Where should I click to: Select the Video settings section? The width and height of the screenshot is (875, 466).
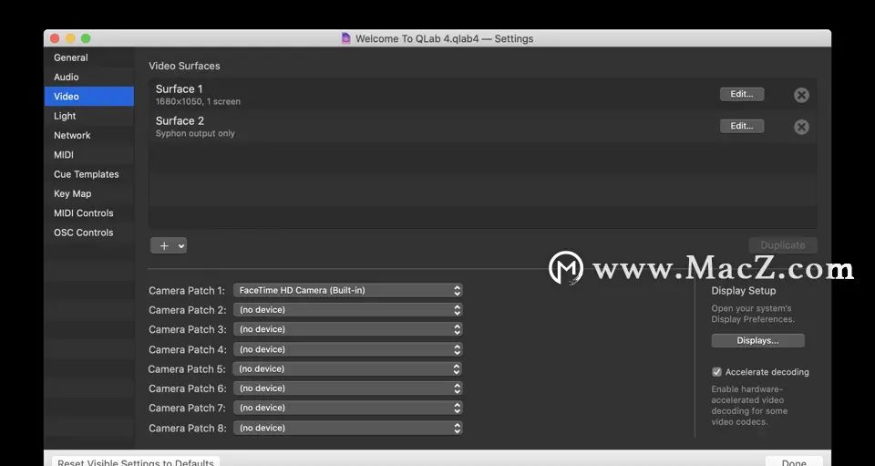click(89, 96)
